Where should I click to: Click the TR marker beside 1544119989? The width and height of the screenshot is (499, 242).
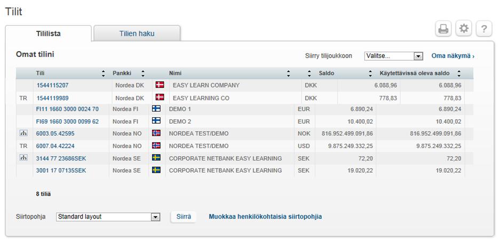pyautogui.click(x=23, y=98)
